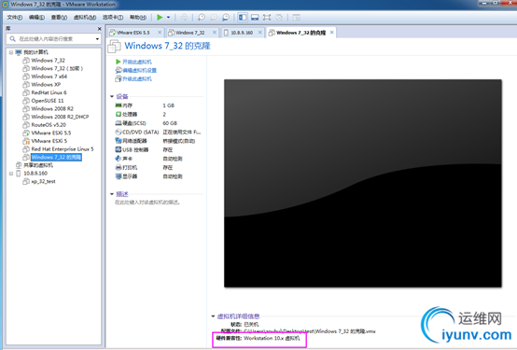The height and width of the screenshot is (350, 517).
Task: Select Windows 2008 R2_DHCP in library
Action: coord(60,117)
